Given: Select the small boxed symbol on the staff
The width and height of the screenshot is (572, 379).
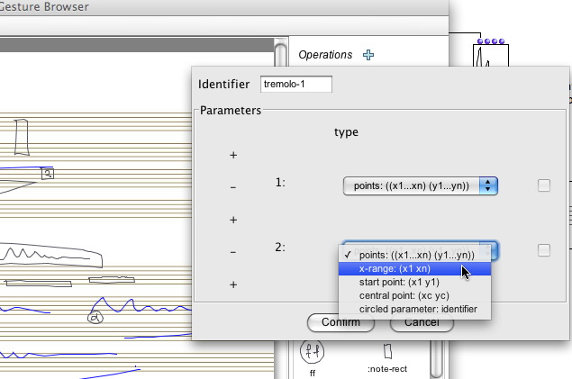Looking at the screenshot, I should (48, 174).
